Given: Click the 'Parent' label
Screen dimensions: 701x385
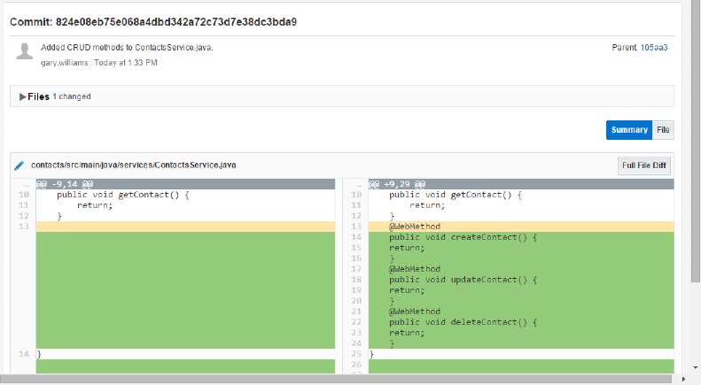Looking at the screenshot, I should (625, 47).
